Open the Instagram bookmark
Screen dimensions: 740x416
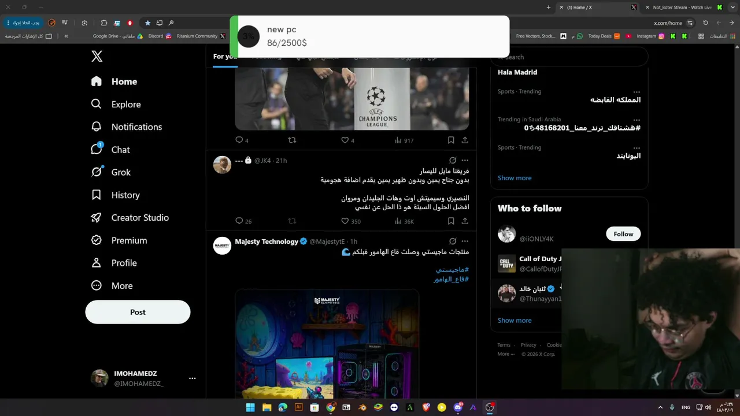click(x=650, y=36)
